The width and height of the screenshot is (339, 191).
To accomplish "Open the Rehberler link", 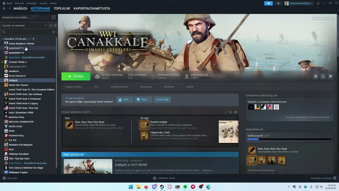I will [x=169, y=87].
